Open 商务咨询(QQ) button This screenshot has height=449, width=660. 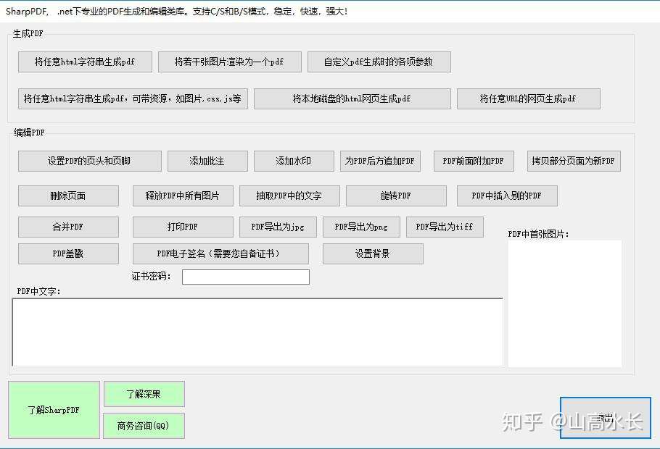coord(144,426)
